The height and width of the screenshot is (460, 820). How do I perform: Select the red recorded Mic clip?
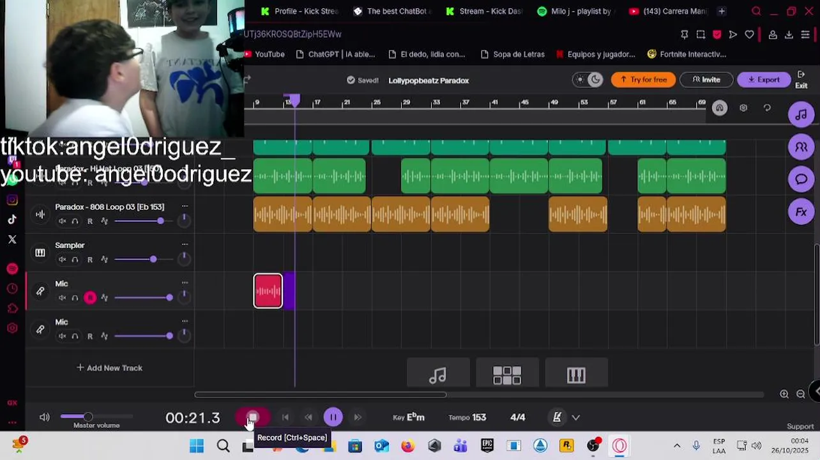(x=268, y=291)
